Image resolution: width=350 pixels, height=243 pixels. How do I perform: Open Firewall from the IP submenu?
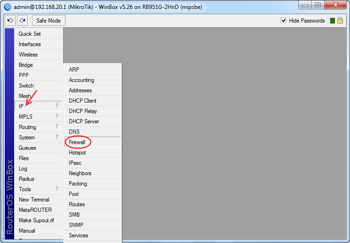[77, 142]
